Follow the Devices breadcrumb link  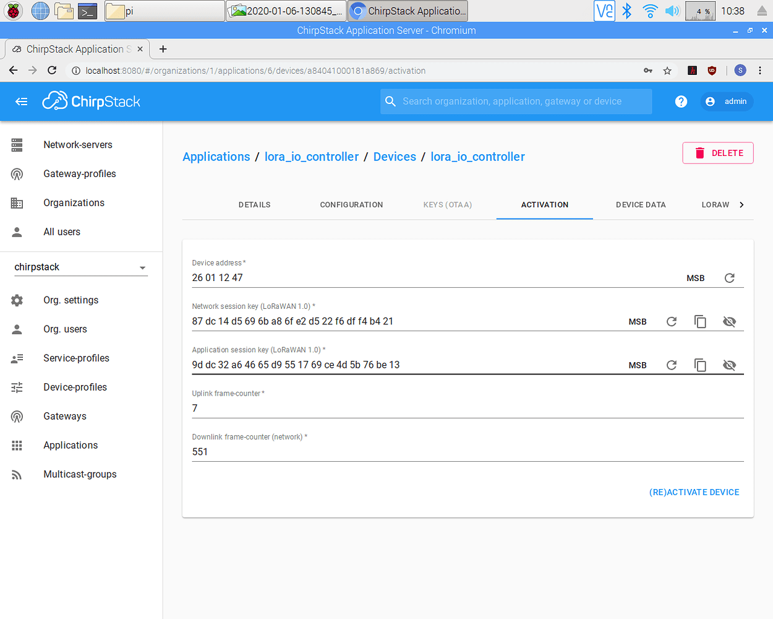(395, 157)
